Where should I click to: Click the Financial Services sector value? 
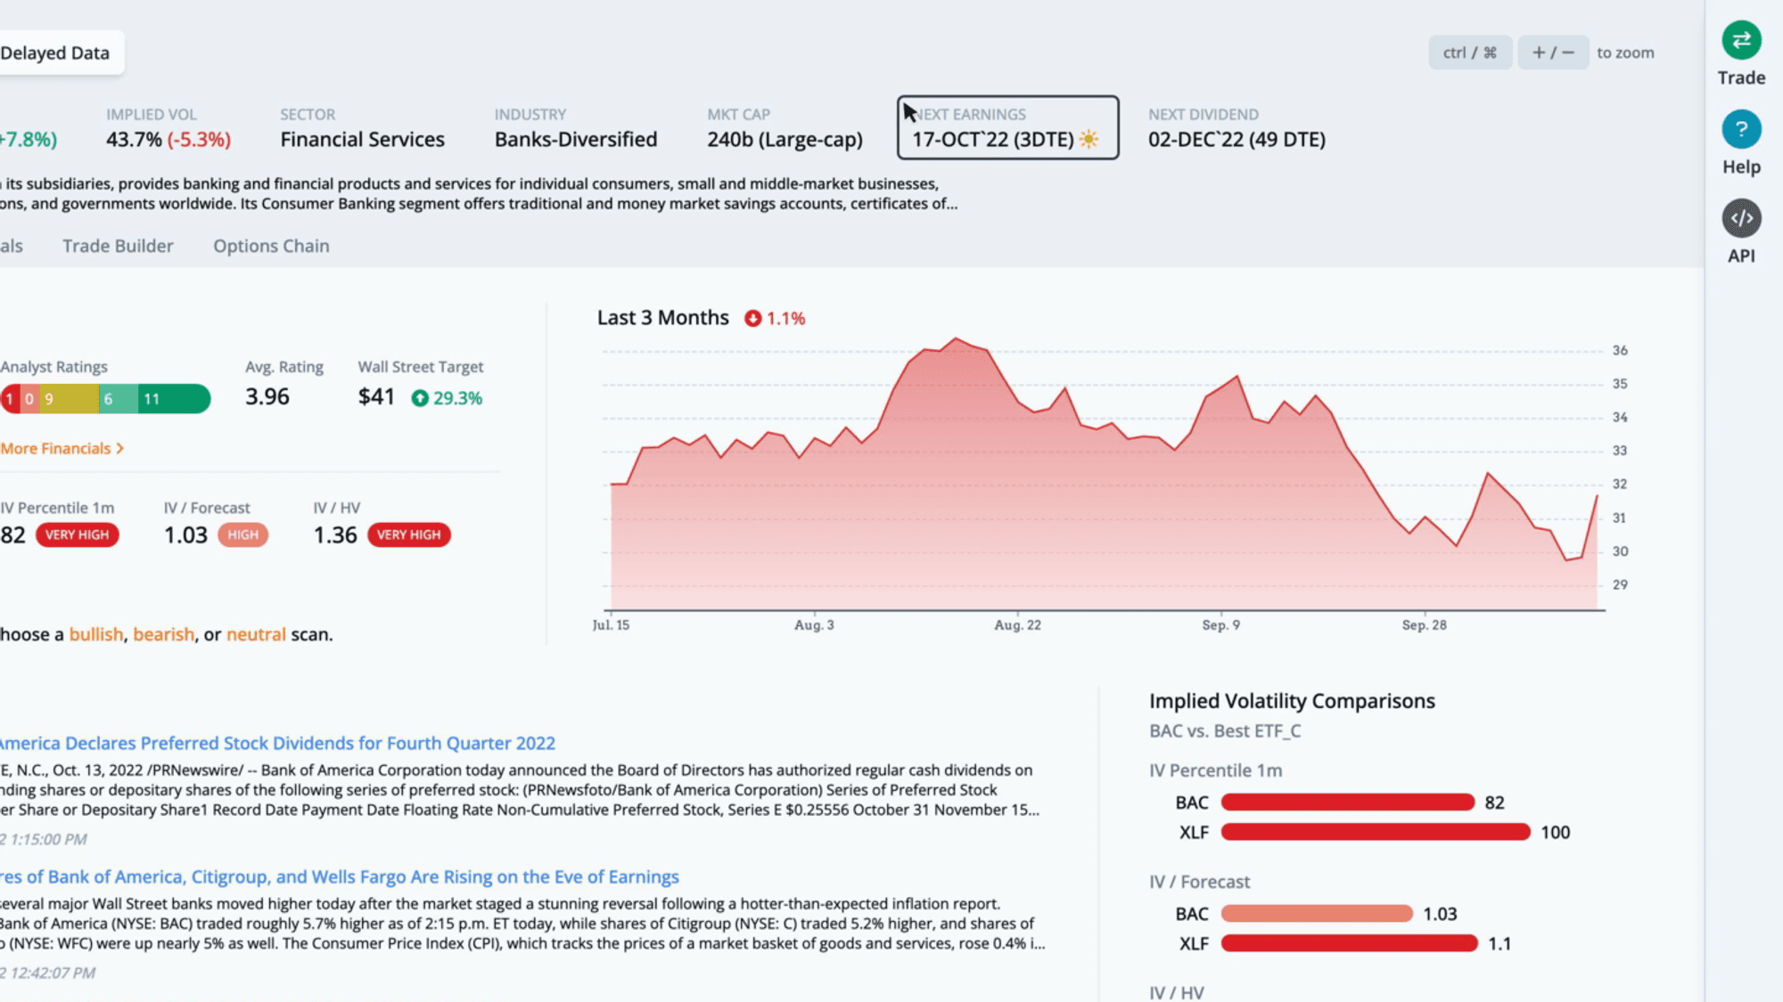click(x=362, y=140)
